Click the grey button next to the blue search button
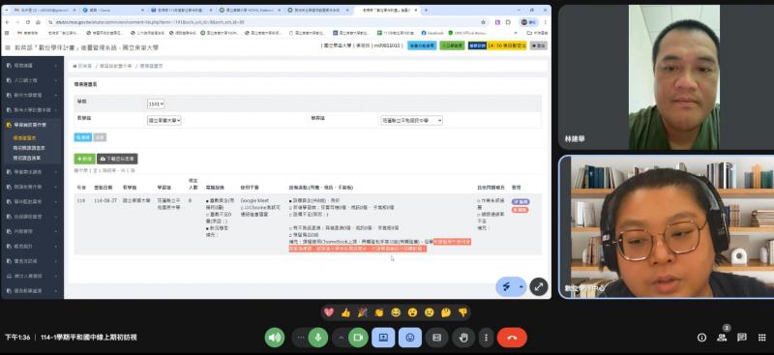This screenshot has width=774, height=355. [x=100, y=137]
